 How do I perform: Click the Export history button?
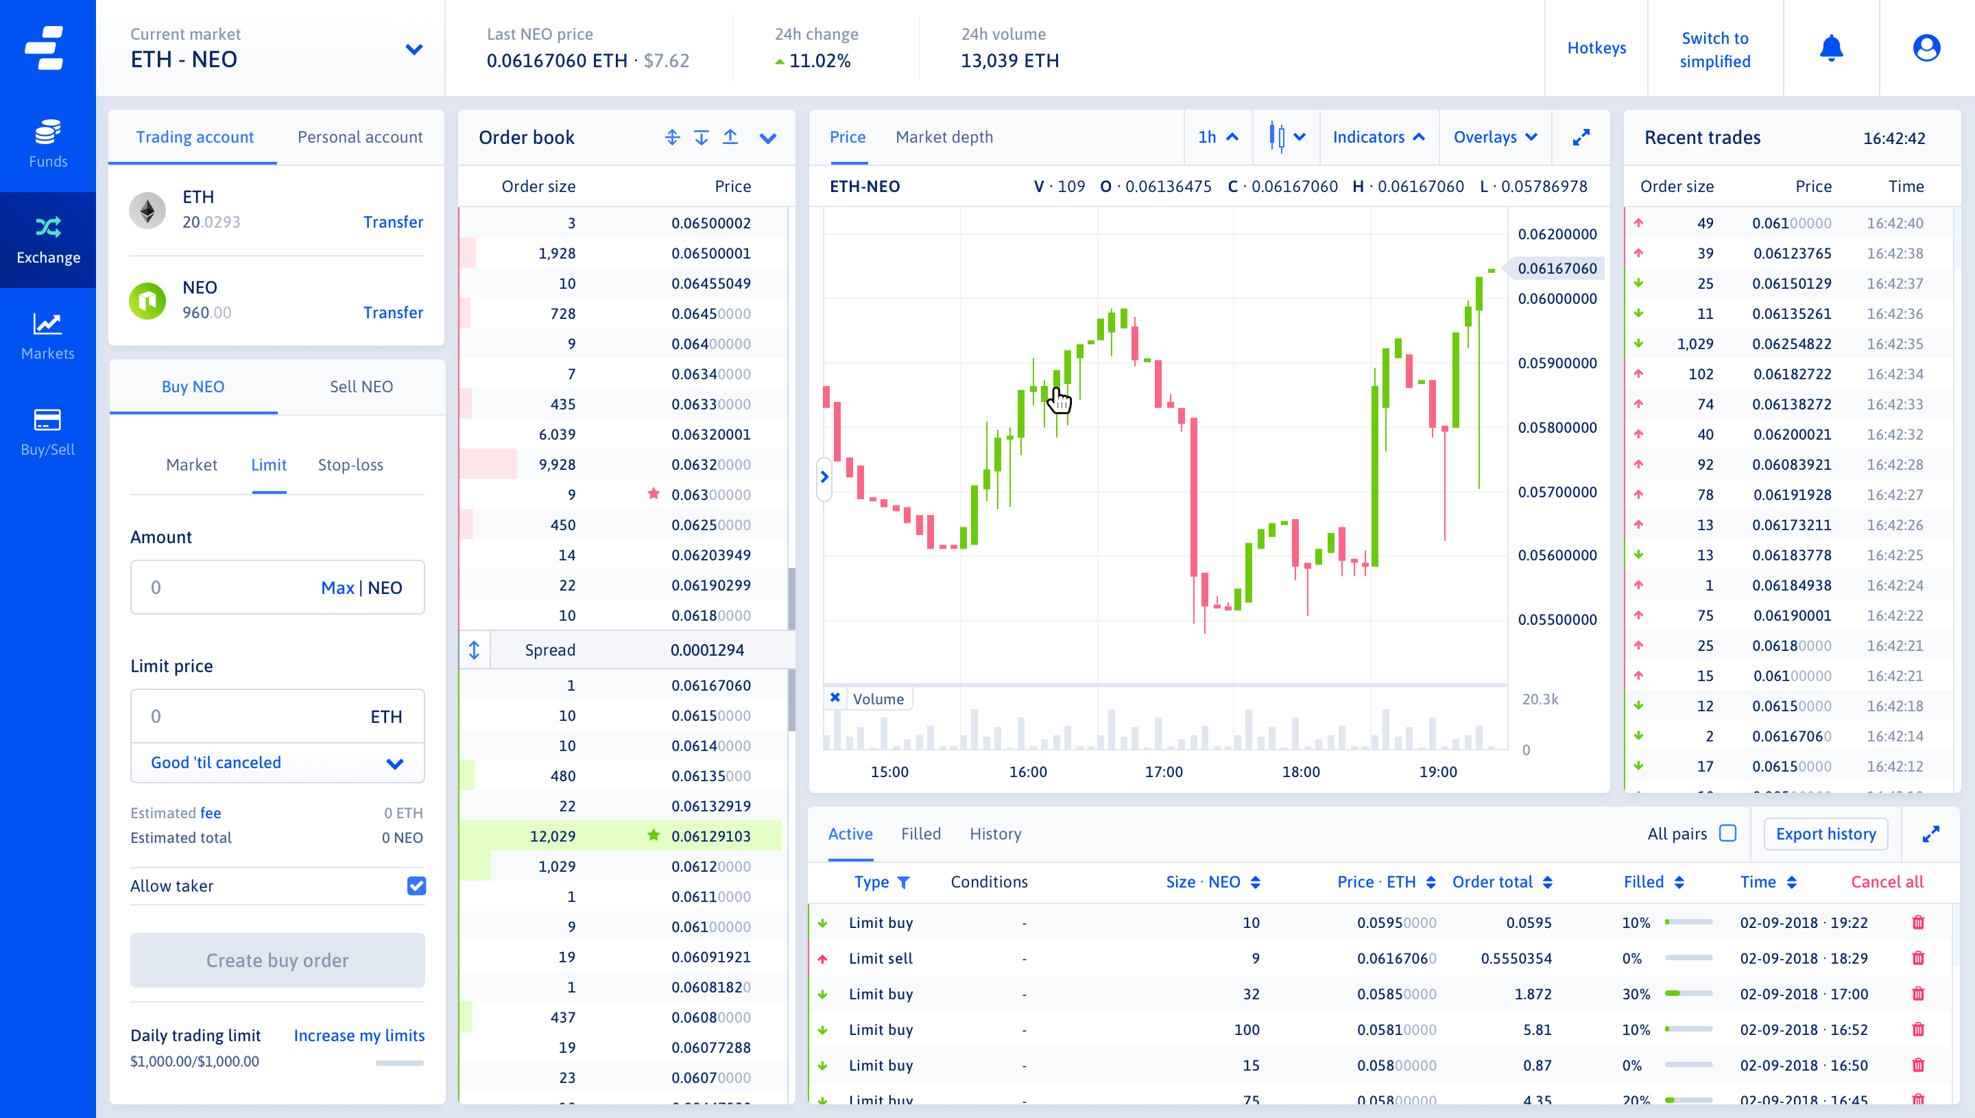click(x=1825, y=834)
